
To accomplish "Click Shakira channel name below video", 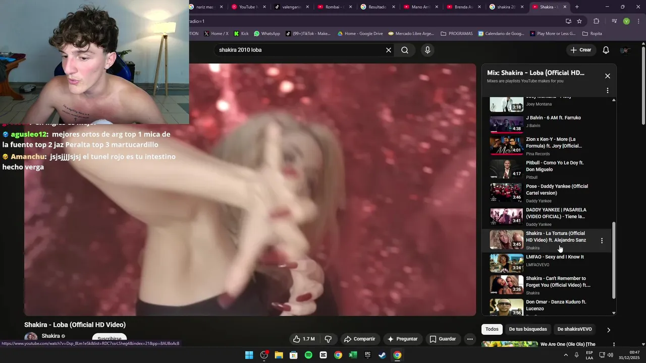I will pos(50,336).
